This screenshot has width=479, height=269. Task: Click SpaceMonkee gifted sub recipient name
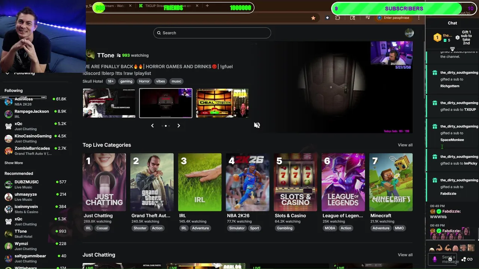pyautogui.click(x=452, y=140)
